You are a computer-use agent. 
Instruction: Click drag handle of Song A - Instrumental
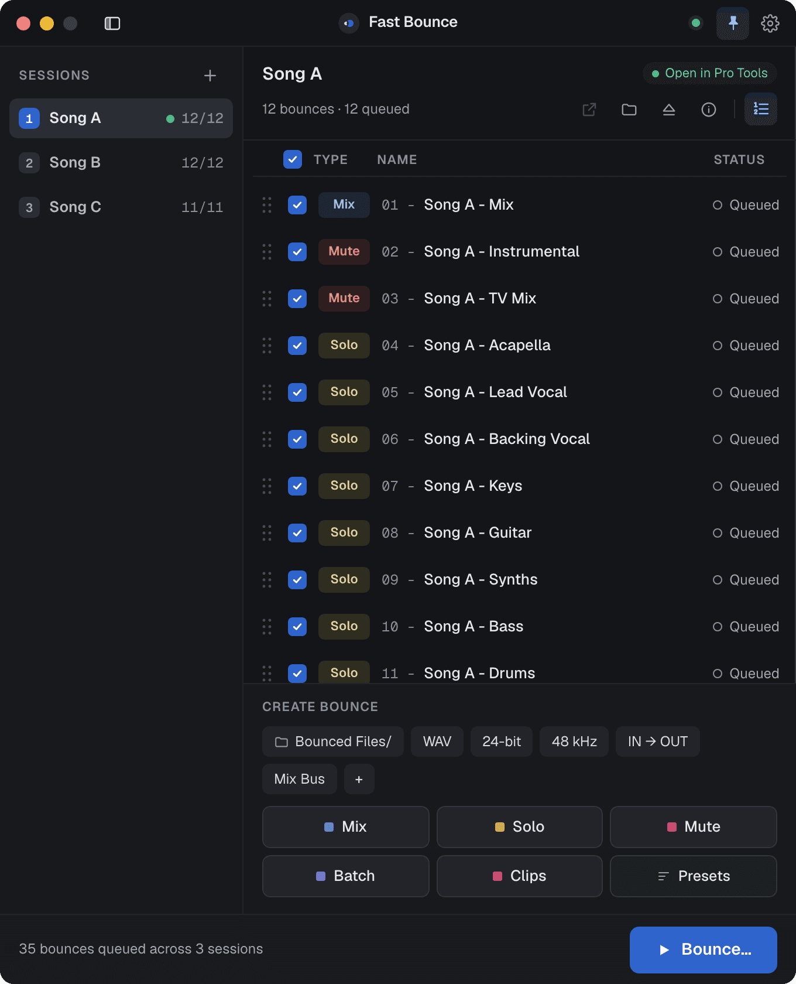(267, 252)
